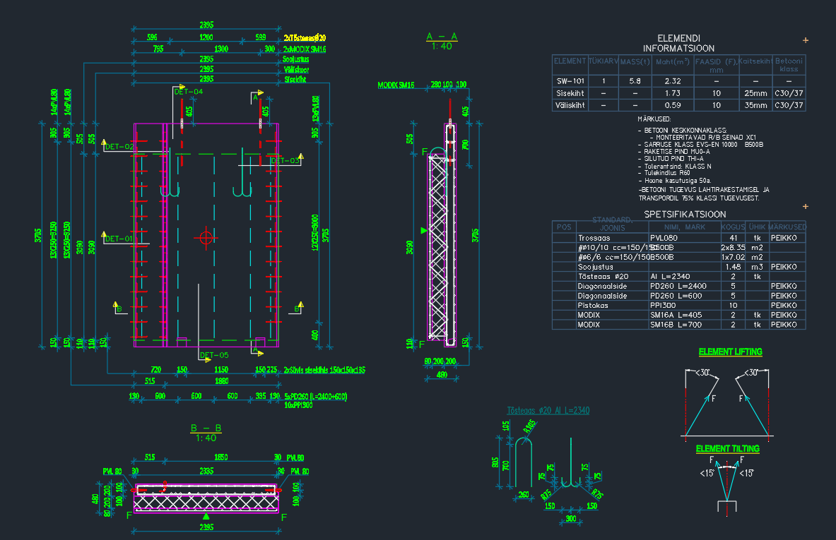Click the SW-101 cell in element table

(x=570, y=81)
